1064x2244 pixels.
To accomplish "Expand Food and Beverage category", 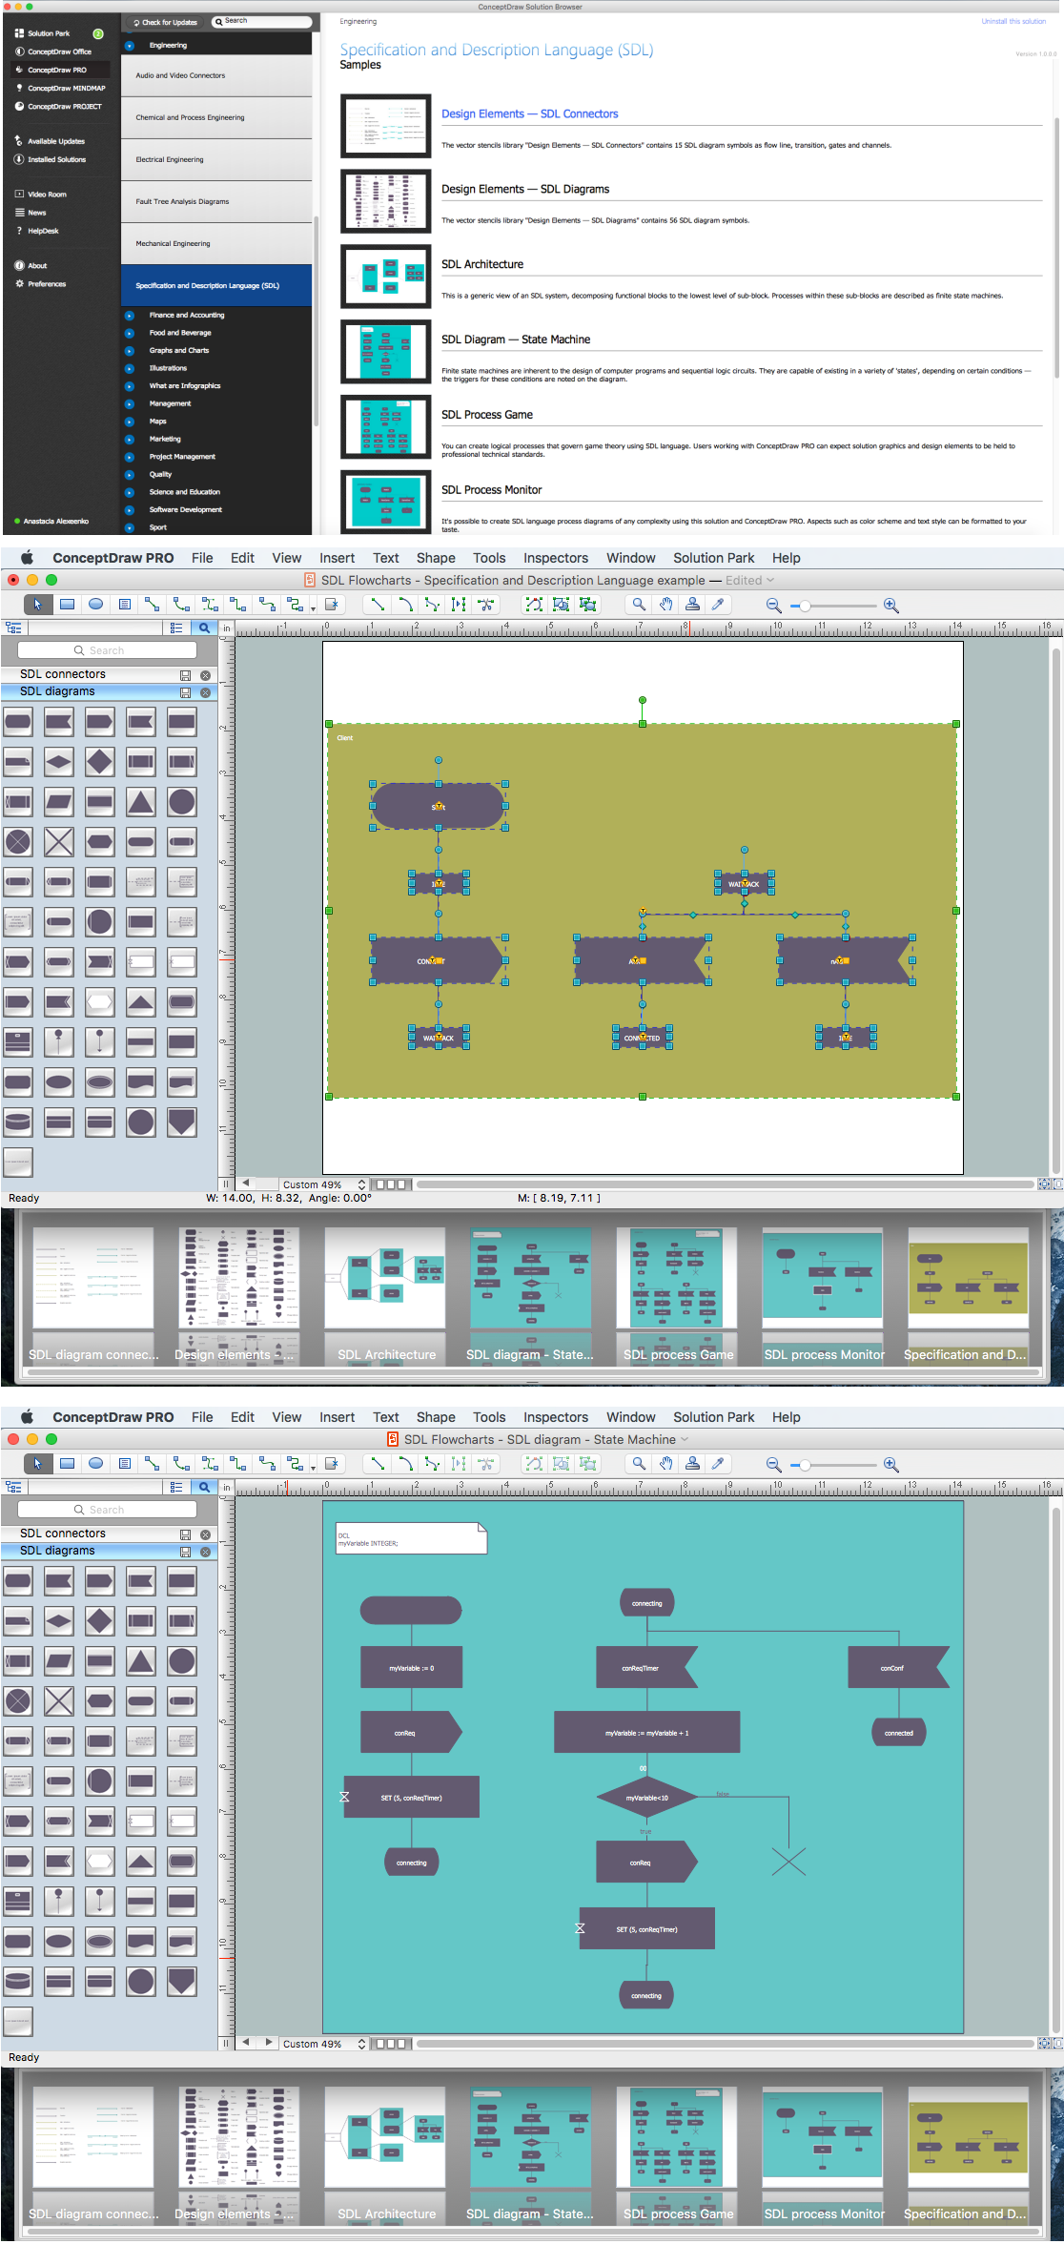I will [x=129, y=333].
